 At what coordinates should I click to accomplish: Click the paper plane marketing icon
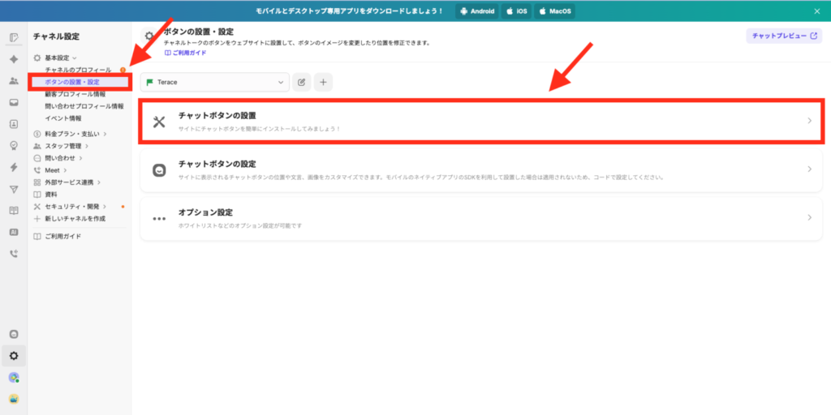coord(14,189)
